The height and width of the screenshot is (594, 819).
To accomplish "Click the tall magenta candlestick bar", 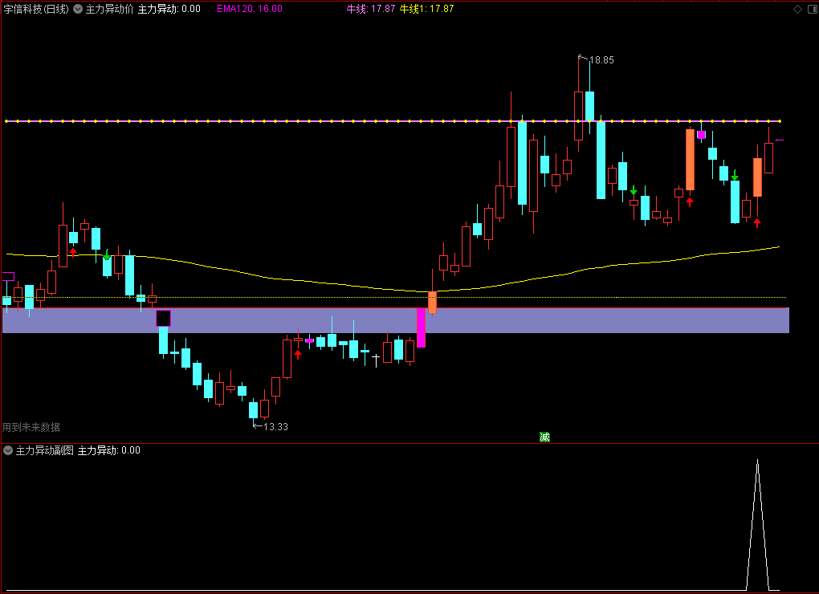I will tap(421, 328).
